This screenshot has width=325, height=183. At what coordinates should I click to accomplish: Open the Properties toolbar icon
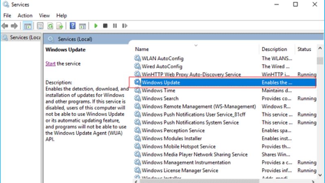pos(40,26)
